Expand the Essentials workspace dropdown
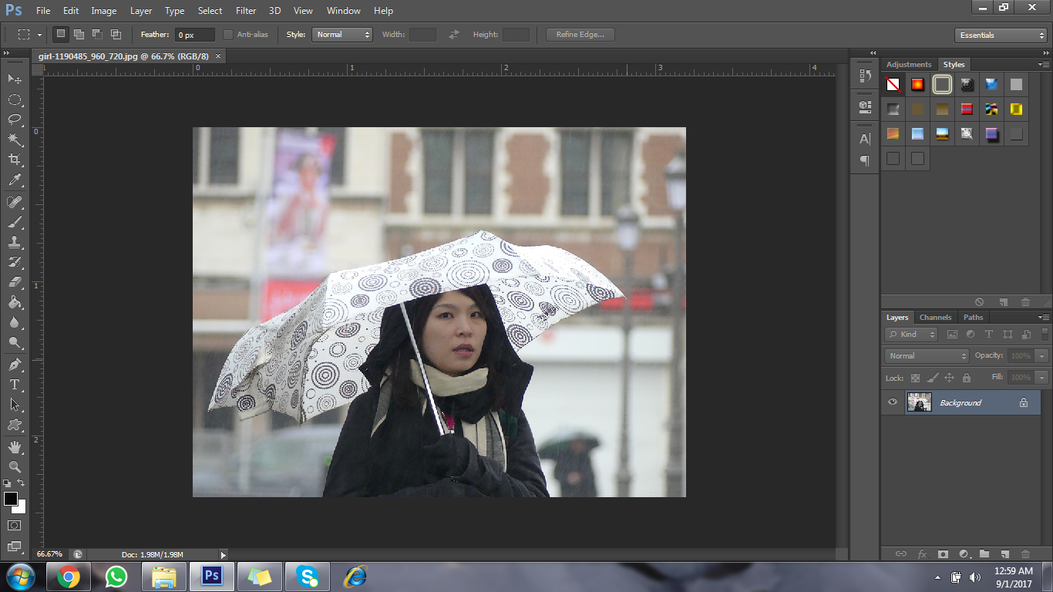Viewport: 1053px width, 592px height. 1000,35
